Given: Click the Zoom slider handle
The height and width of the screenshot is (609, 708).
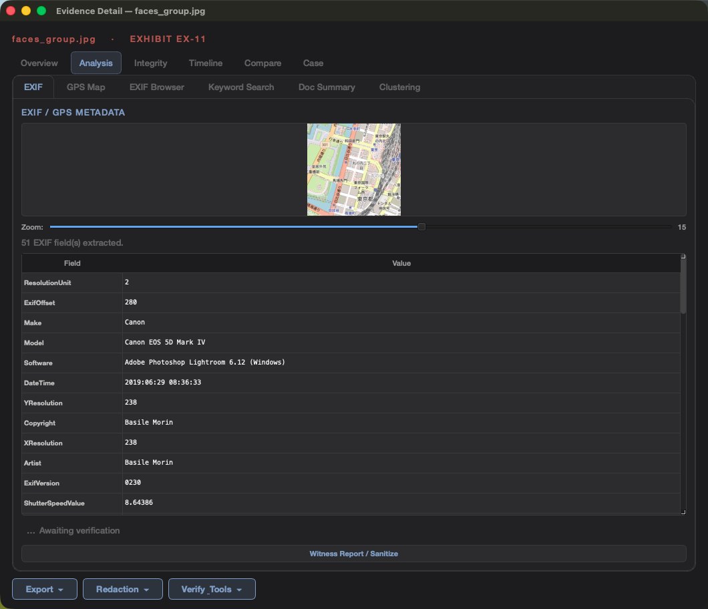Looking at the screenshot, I should 421,227.
